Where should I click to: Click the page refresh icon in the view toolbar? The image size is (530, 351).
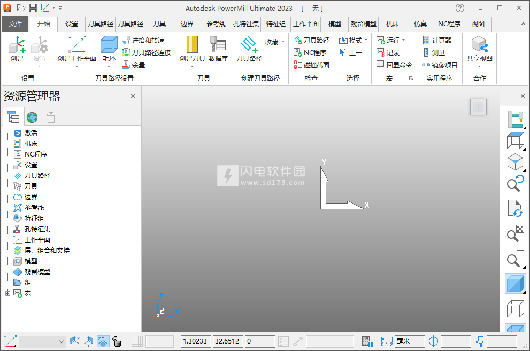pyautogui.click(x=515, y=208)
